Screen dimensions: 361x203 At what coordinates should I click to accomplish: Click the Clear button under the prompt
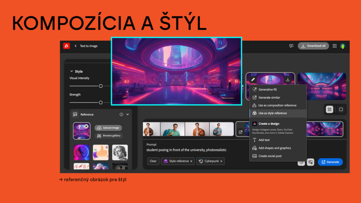[x=153, y=161]
